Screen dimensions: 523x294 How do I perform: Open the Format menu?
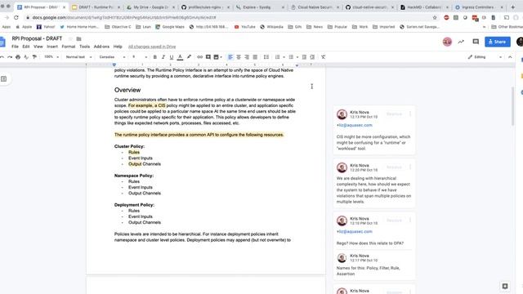tap(69, 47)
